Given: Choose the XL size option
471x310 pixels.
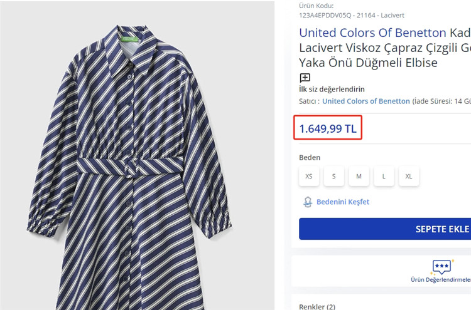Looking at the screenshot, I should (409, 177).
